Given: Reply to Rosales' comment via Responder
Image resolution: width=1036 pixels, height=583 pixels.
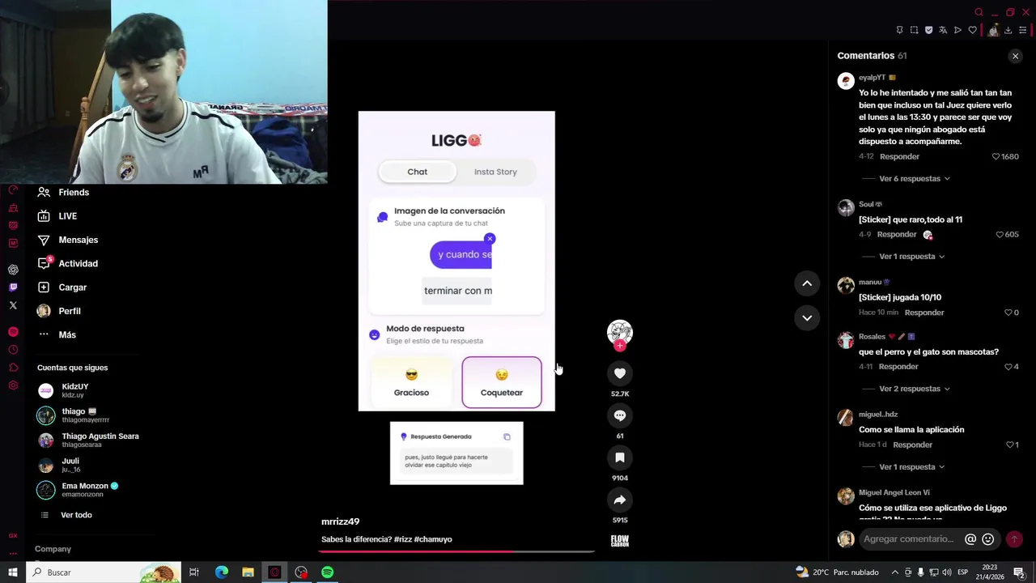Looking at the screenshot, I should tap(898, 367).
